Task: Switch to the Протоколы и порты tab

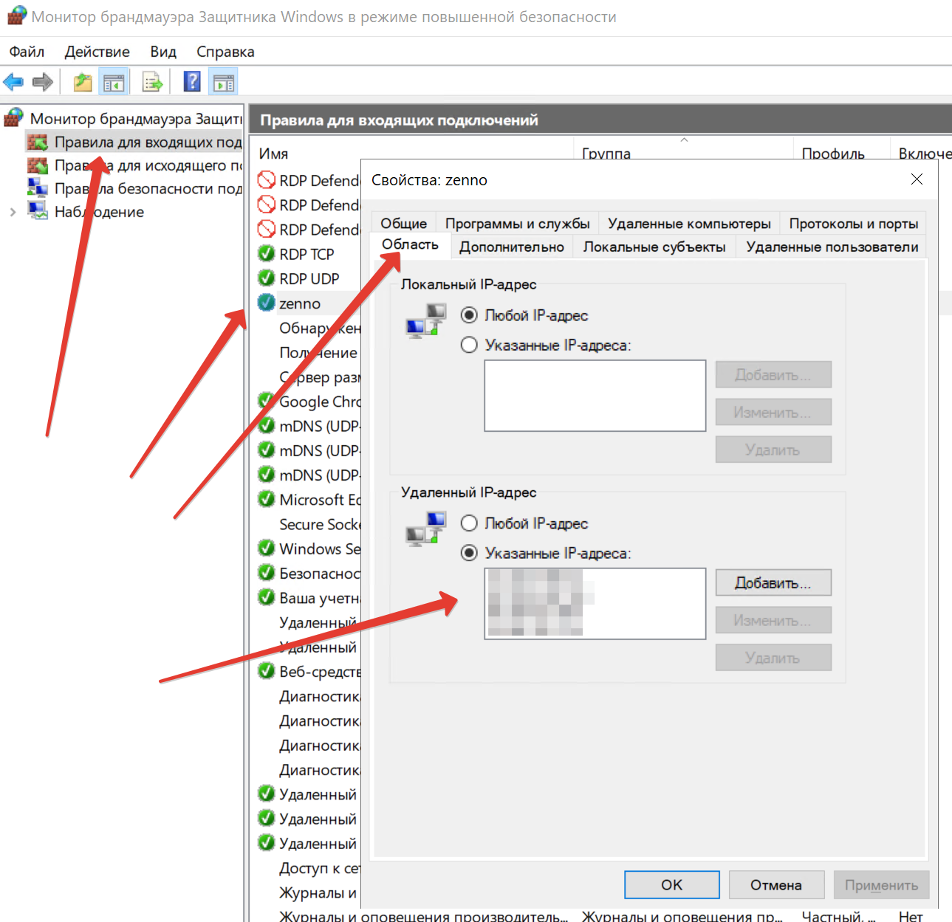Action: pos(853,223)
